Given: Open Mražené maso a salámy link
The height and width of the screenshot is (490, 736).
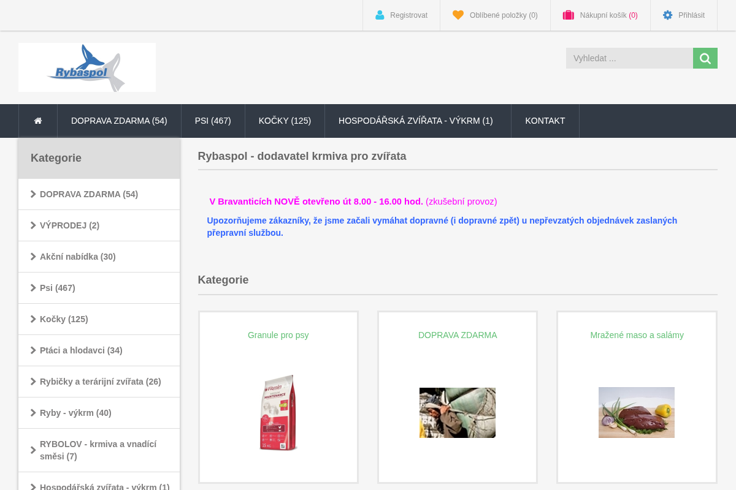Looking at the screenshot, I should tap(637, 335).
